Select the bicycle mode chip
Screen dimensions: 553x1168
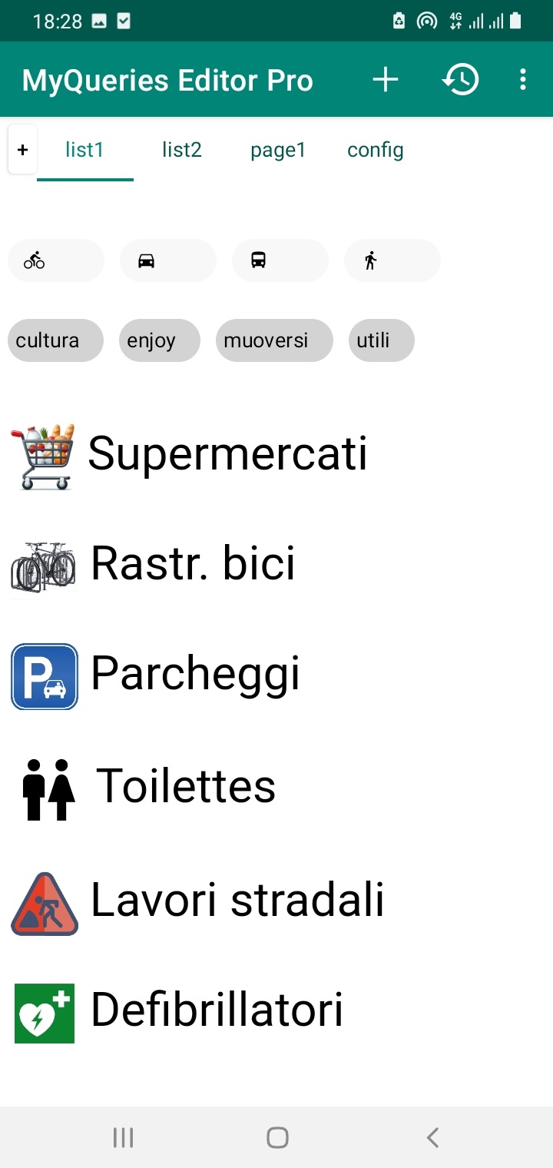56,260
